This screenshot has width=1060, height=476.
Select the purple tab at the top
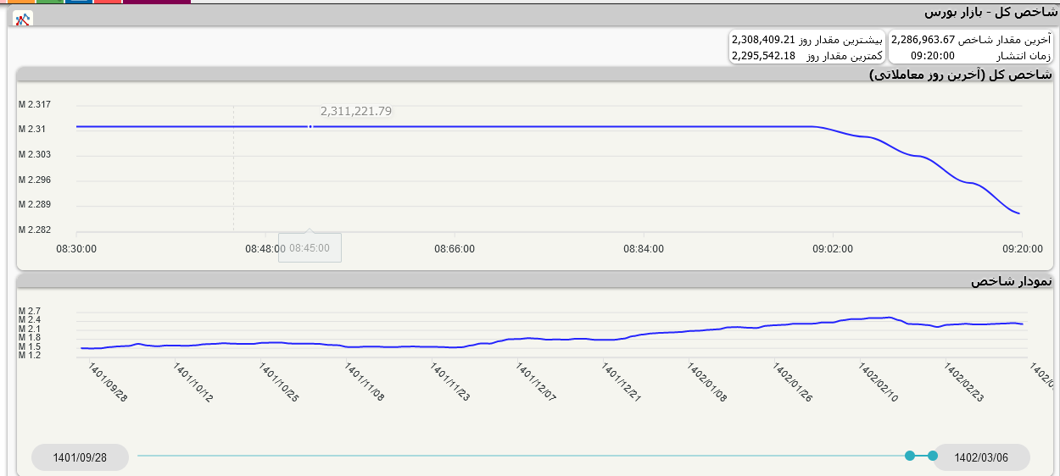click(x=157, y=2)
